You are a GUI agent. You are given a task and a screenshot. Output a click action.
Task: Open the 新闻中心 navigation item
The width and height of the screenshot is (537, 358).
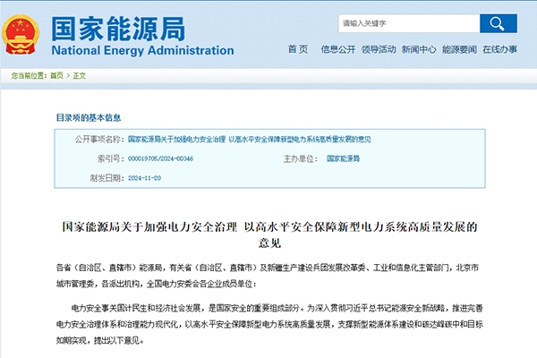(419, 49)
